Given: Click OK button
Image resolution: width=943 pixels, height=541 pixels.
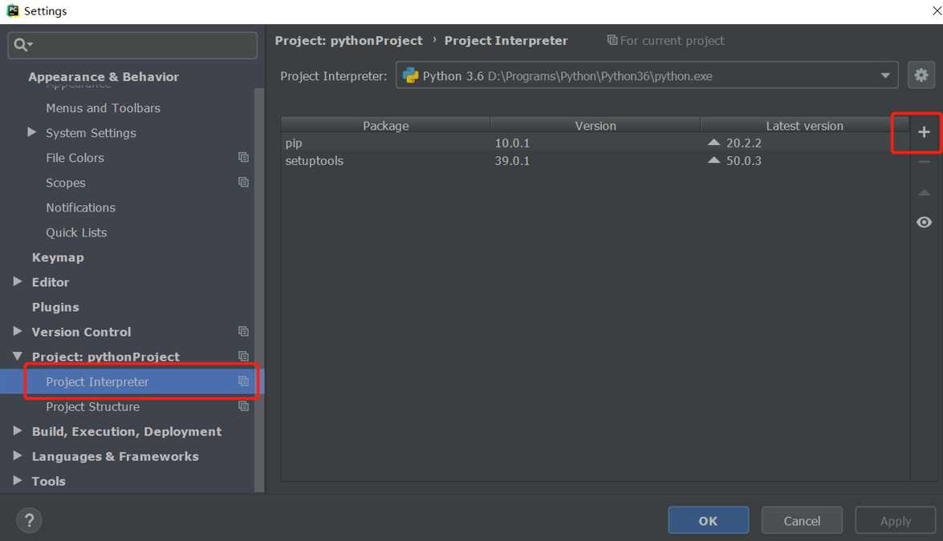Looking at the screenshot, I should (x=708, y=520).
